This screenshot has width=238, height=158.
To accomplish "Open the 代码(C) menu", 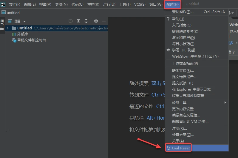I will pos(78,4).
